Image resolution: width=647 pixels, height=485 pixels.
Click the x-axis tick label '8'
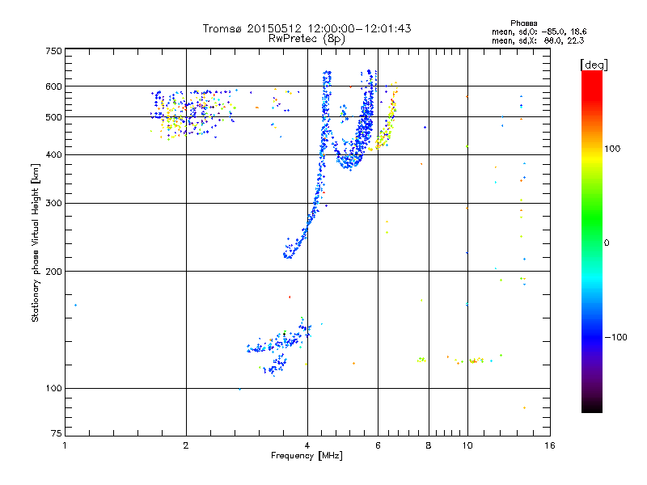point(429,445)
